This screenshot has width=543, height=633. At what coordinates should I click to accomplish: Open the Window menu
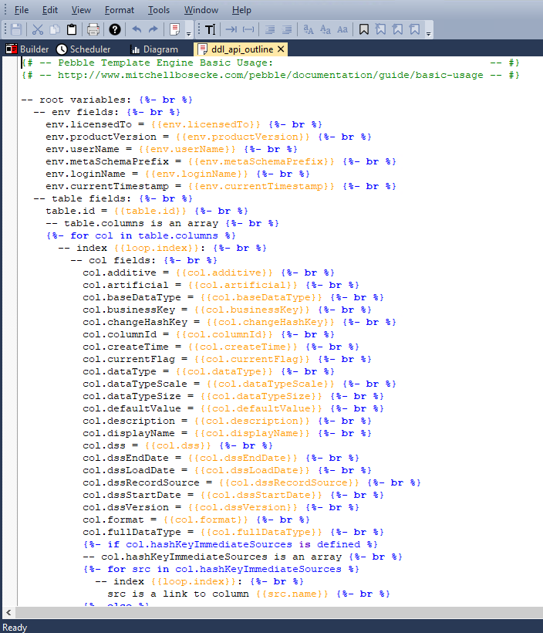pyautogui.click(x=201, y=10)
